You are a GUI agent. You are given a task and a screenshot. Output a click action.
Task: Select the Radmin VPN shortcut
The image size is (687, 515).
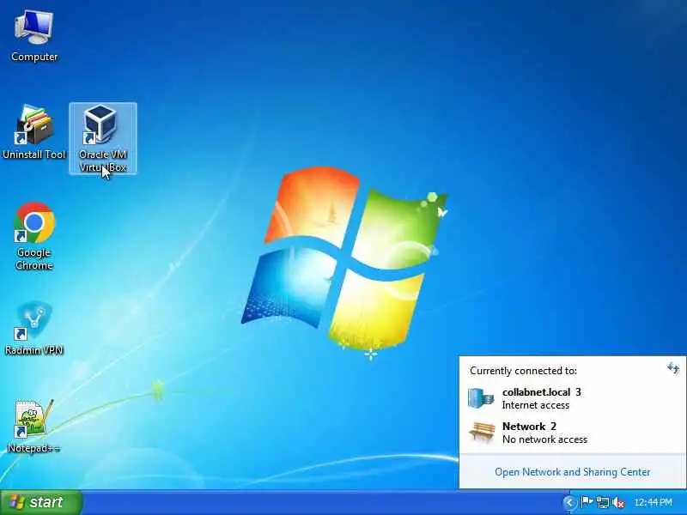pyautogui.click(x=34, y=329)
